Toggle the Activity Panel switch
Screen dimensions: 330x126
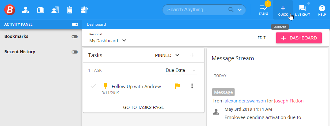click(75, 24)
